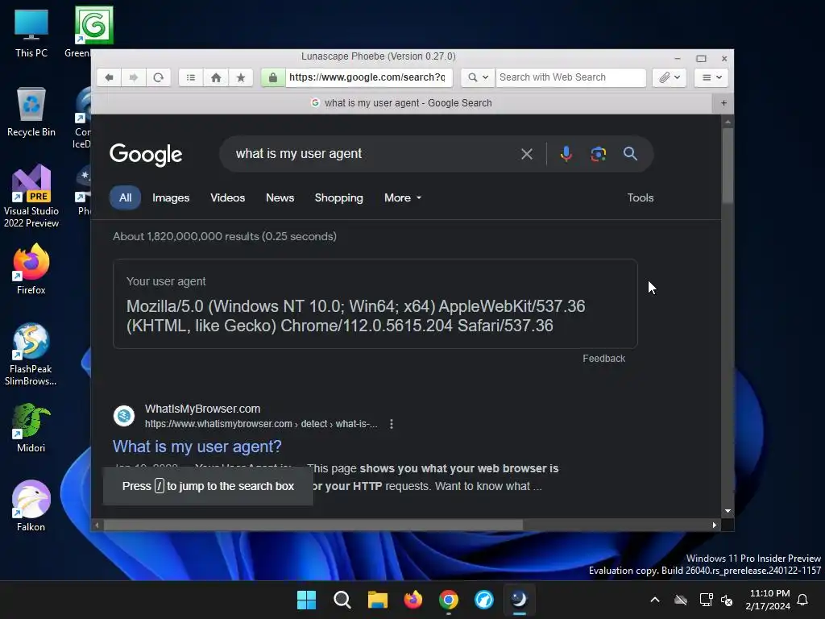
Task: Open 'What is my user agent?' result
Action: tap(197, 447)
